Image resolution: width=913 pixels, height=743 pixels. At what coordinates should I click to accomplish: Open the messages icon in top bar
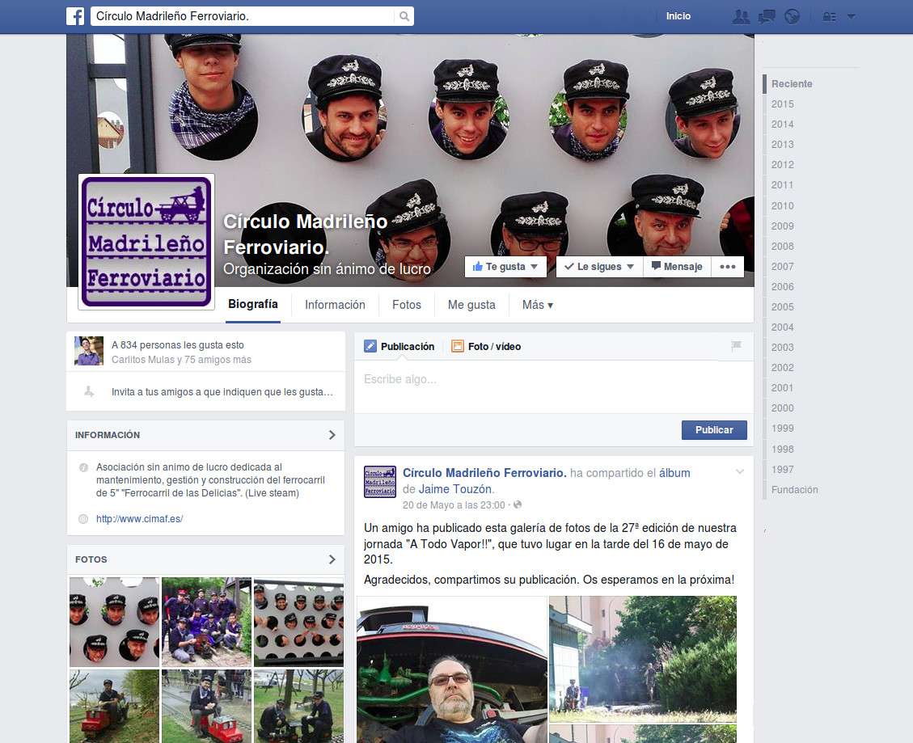[767, 16]
